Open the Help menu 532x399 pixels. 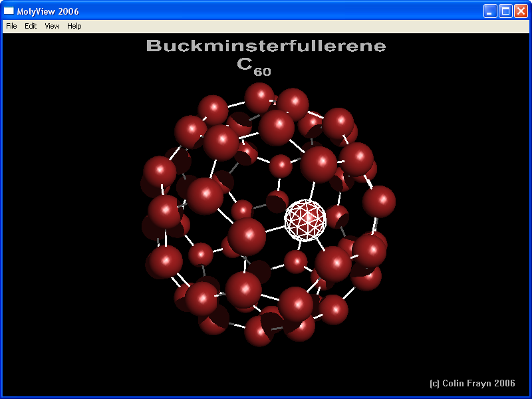coord(74,26)
